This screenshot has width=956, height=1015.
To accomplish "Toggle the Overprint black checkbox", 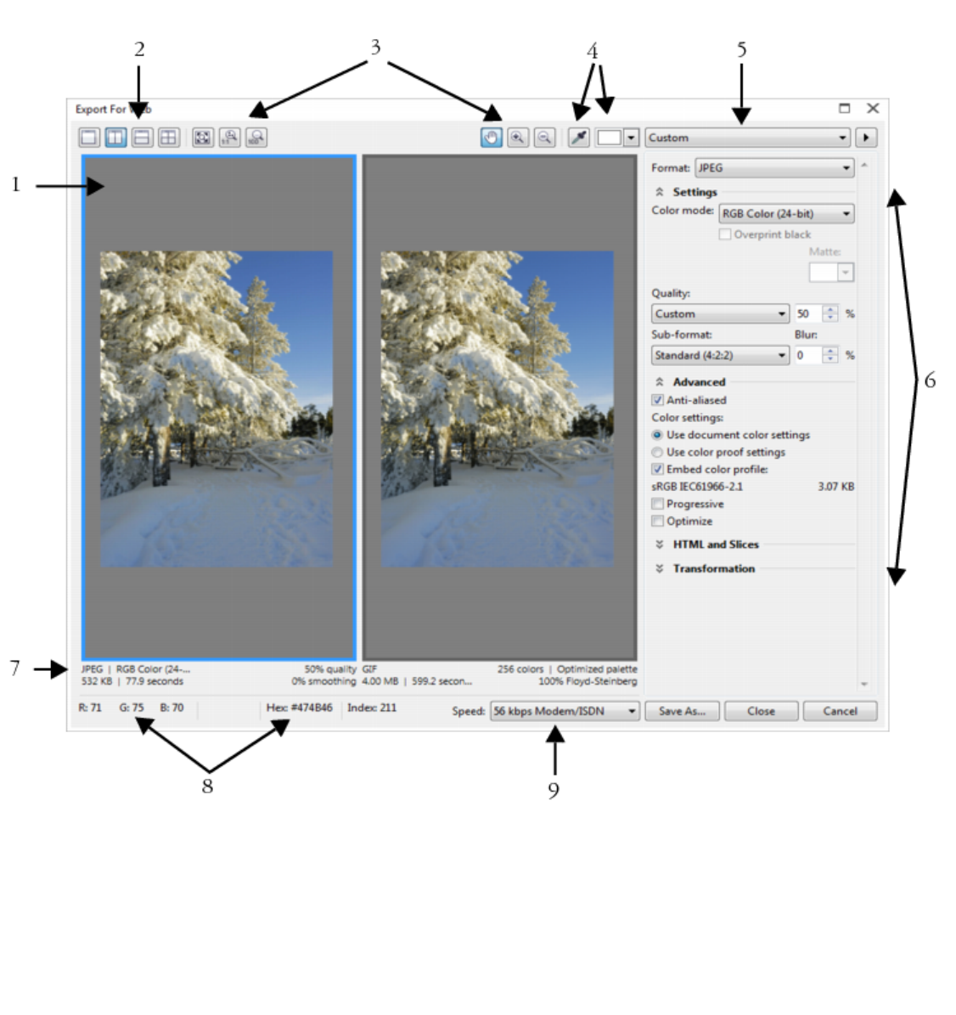I will tap(725, 234).
